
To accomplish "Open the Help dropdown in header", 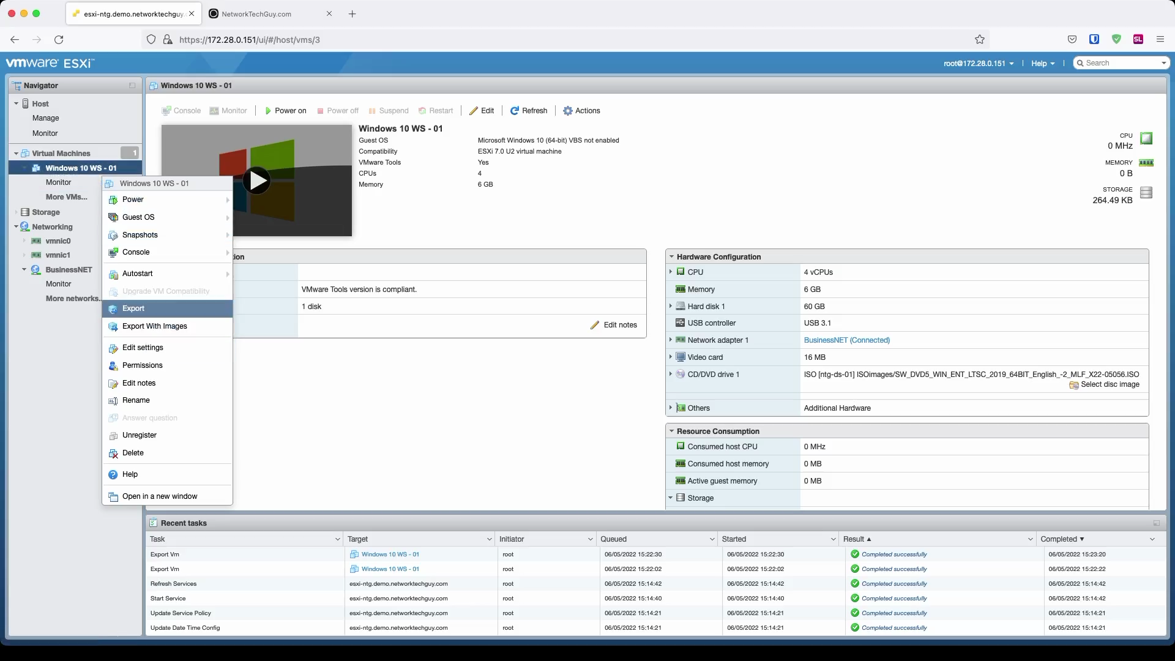I will [1043, 63].
